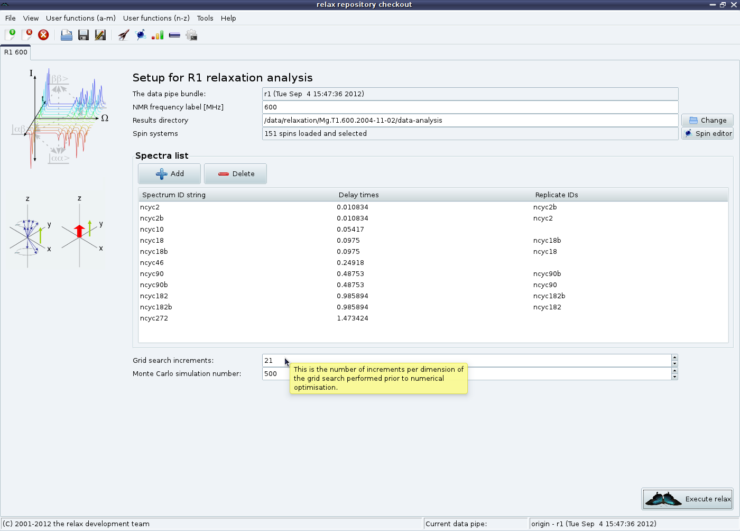Click the red close all analyses icon
740x531 pixels.
click(x=43, y=35)
